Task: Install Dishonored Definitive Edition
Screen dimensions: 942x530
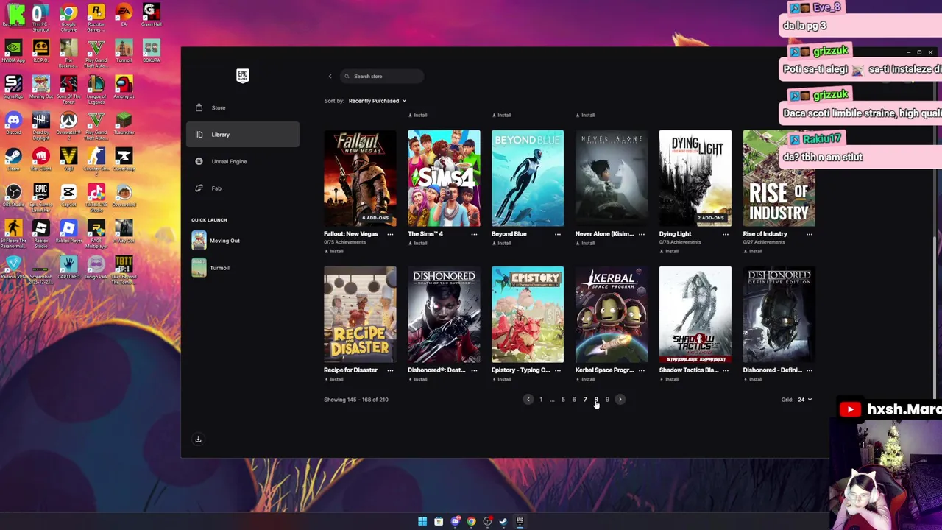Action: (x=753, y=379)
